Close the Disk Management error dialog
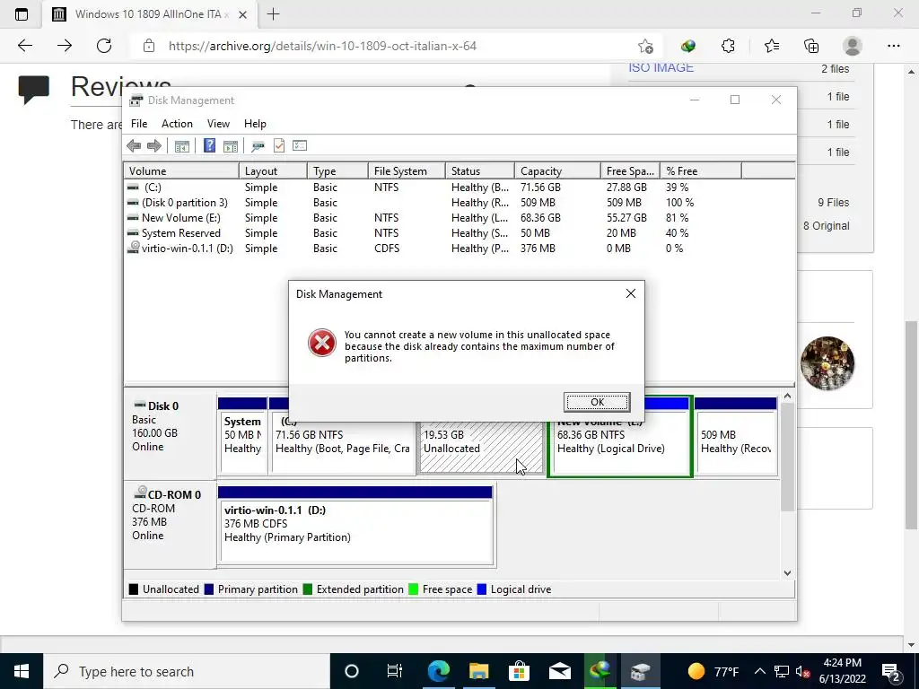 coord(631,293)
